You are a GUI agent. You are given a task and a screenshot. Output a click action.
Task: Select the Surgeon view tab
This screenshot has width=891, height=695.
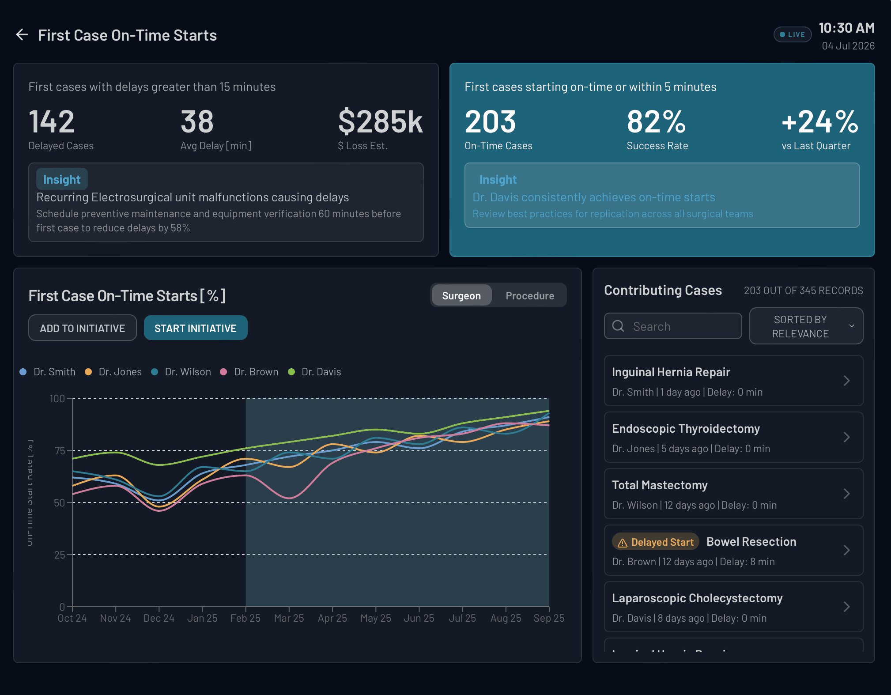(x=461, y=295)
